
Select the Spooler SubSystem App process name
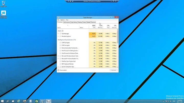pos(68,67)
